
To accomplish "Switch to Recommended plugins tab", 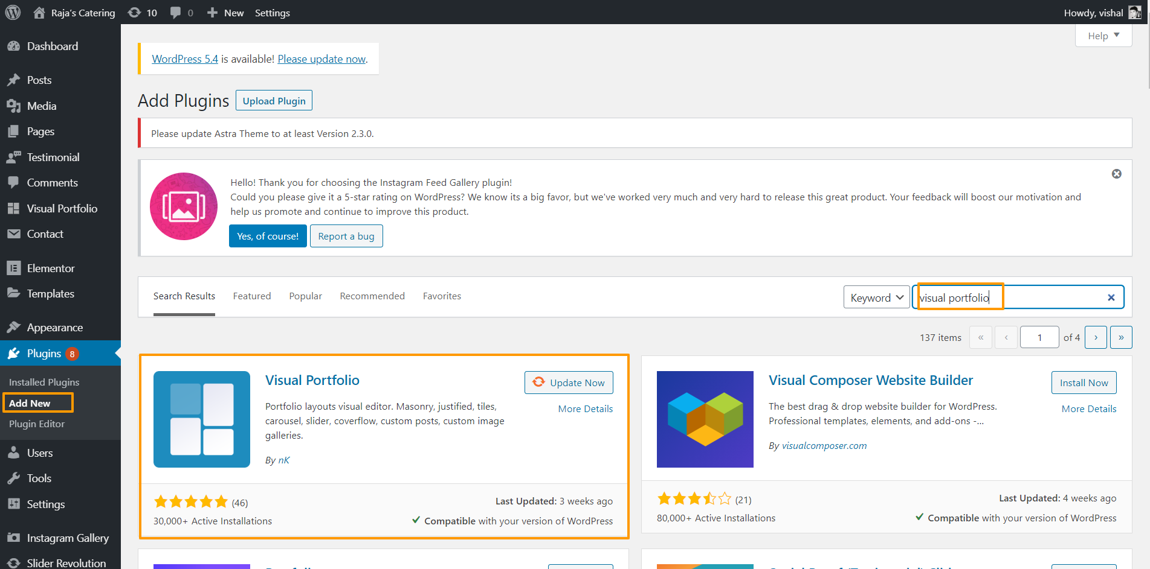I will click(x=372, y=296).
